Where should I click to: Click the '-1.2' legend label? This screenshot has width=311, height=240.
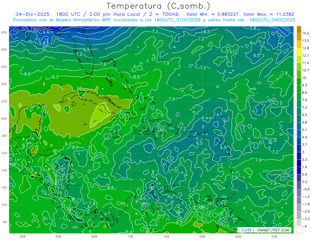tap(306, 197)
